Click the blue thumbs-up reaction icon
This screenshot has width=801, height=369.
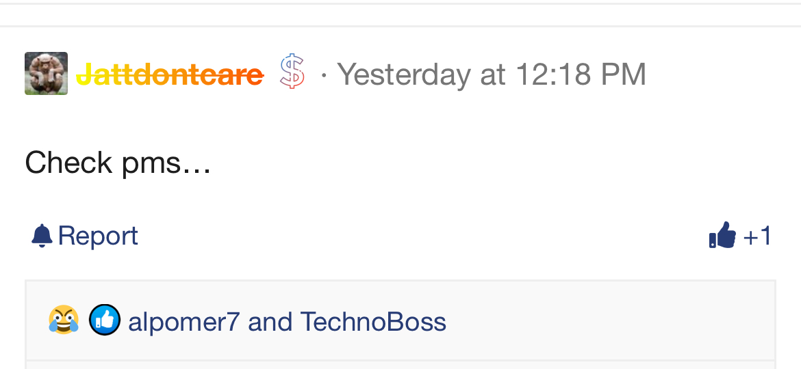pos(105,320)
